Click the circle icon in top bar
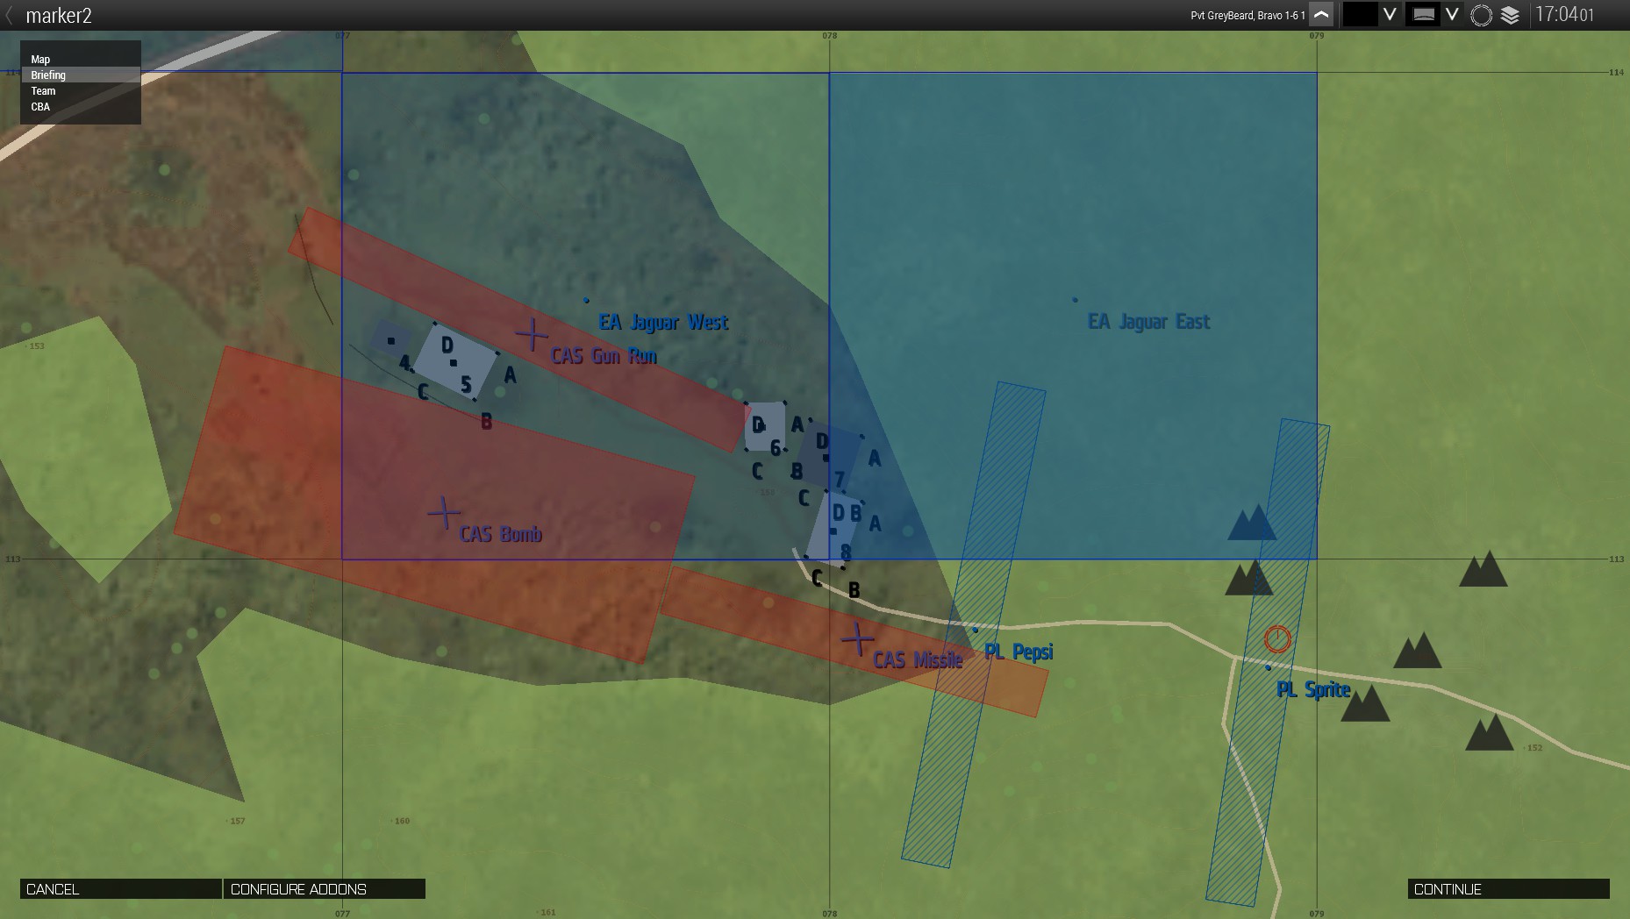 (1481, 15)
